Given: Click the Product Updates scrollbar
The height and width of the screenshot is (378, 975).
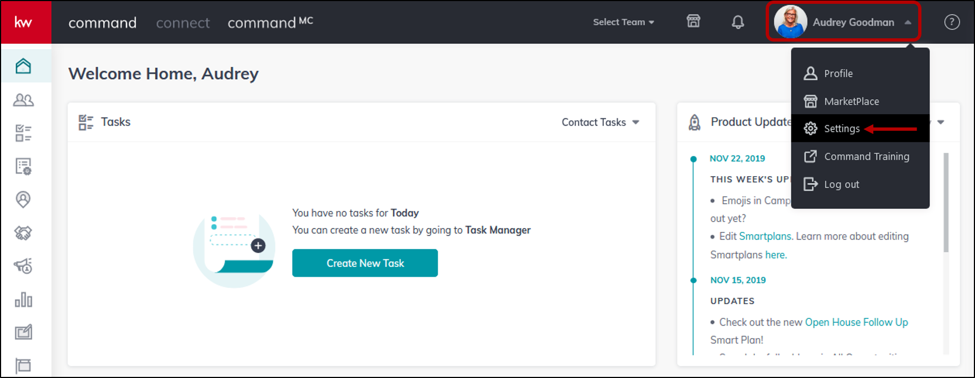Looking at the screenshot, I should tap(946, 202).
